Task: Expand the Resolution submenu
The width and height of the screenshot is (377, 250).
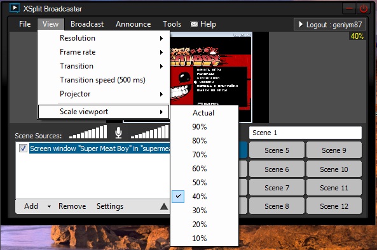Action: pos(104,38)
